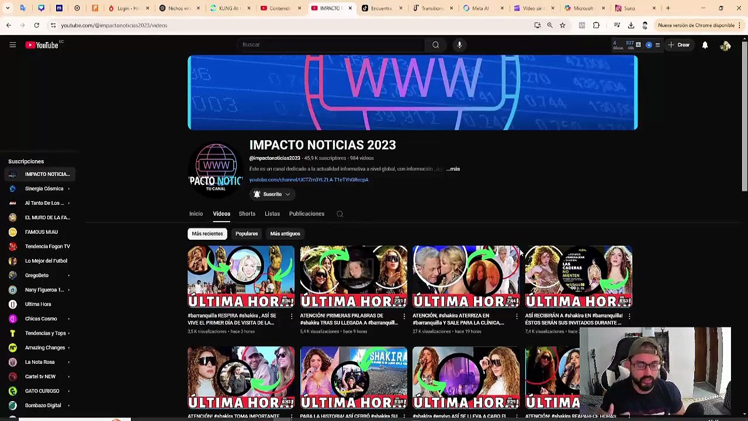Bookmark this page with the star icon
The height and width of the screenshot is (421, 748).
point(562,25)
